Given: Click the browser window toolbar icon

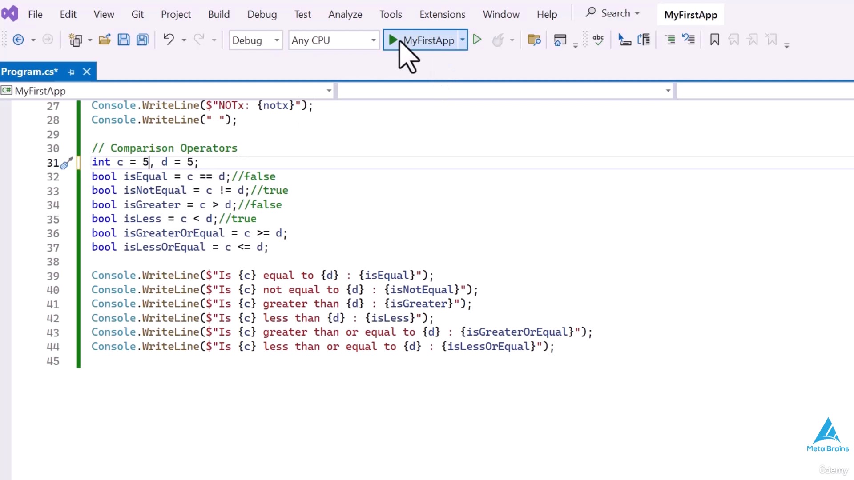Looking at the screenshot, I should point(560,40).
